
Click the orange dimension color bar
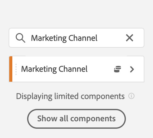11,69
